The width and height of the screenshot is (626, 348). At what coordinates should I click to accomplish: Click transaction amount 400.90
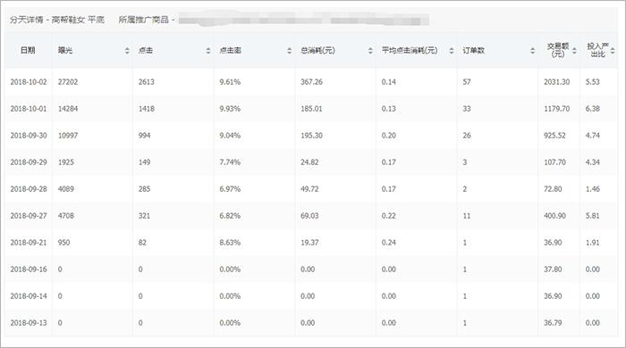(554, 216)
